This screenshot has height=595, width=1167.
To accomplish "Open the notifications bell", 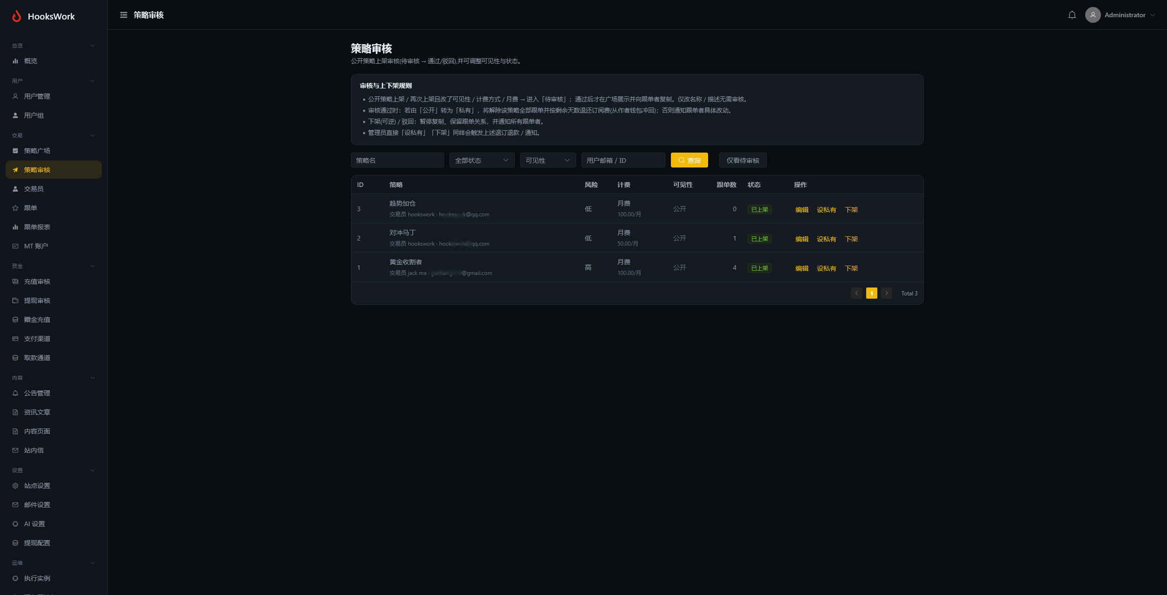I will [x=1072, y=15].
